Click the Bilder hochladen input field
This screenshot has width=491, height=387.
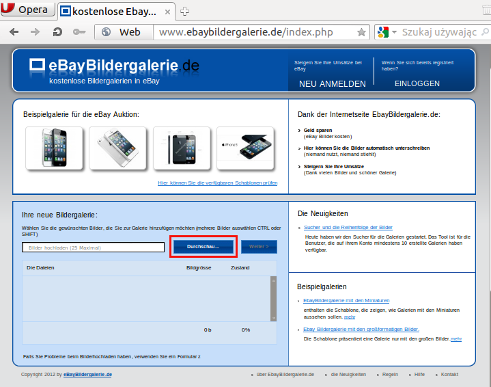point(93,247)
